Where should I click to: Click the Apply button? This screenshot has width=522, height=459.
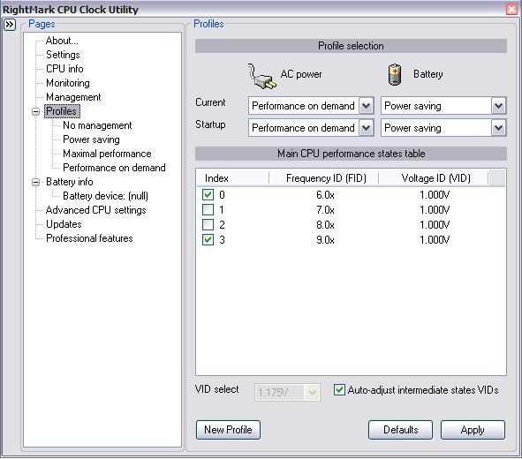click(x=473, y=430)
